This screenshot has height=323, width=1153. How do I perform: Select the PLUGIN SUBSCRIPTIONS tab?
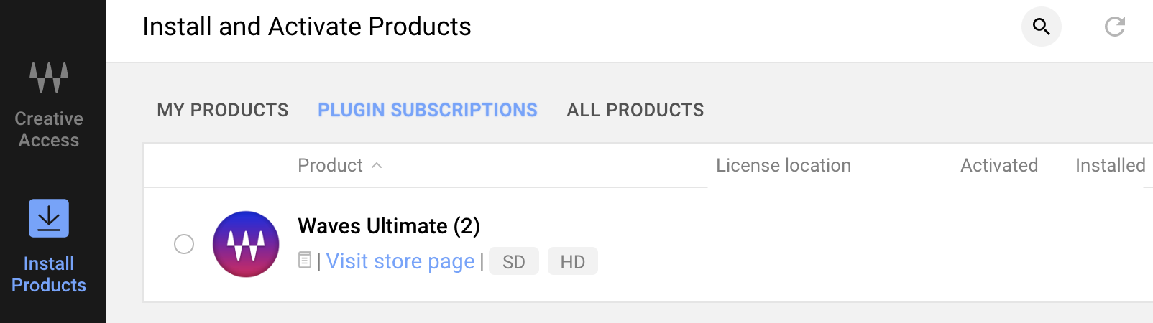point(428,110)
